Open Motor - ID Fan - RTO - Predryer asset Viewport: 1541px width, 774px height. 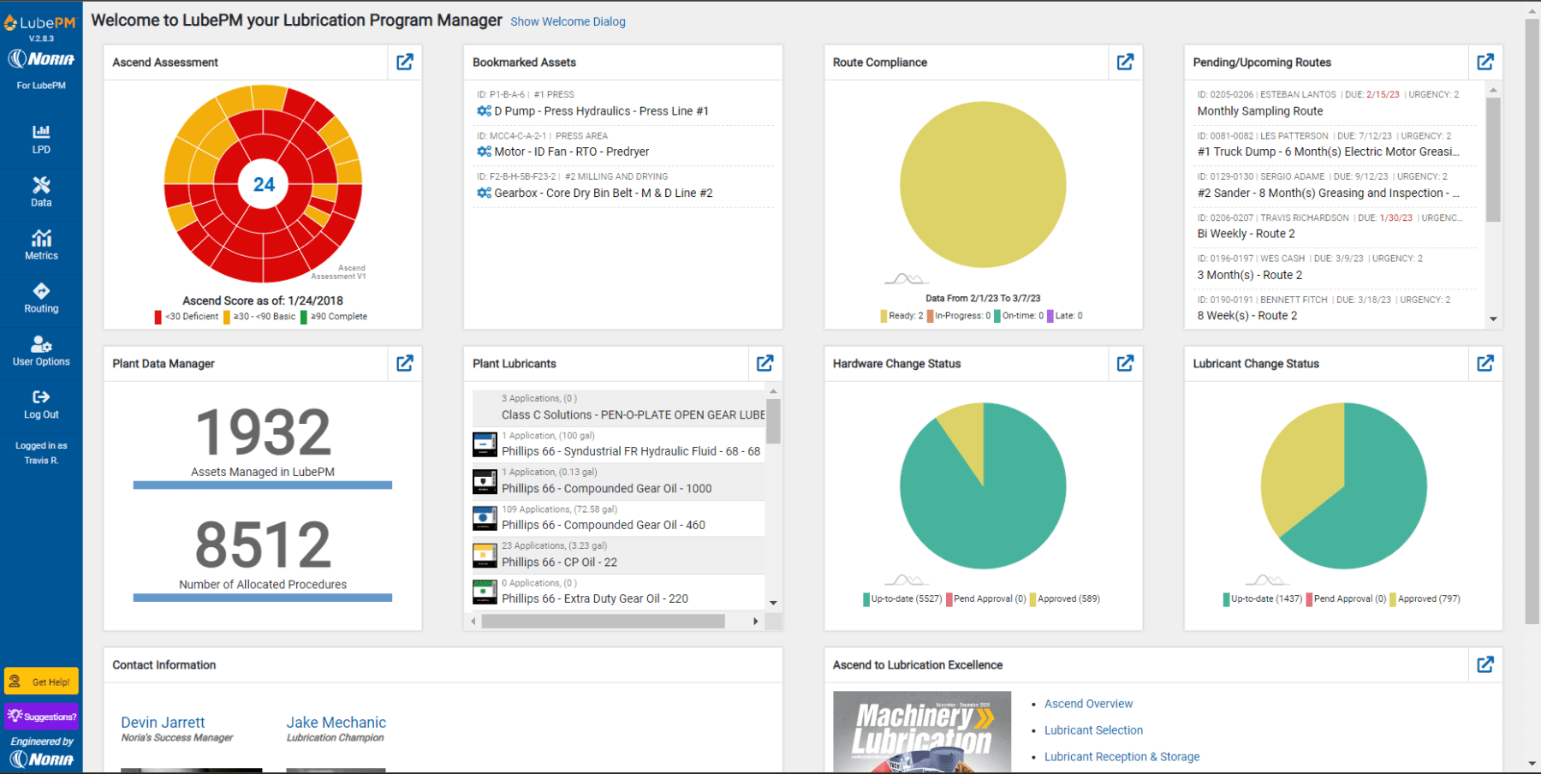point(571,152)
